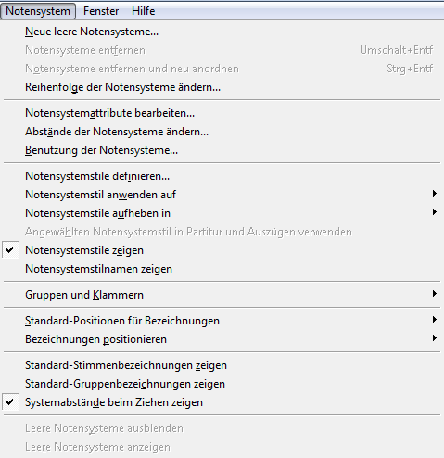Open Notensystemattribute bearbeiten...
The width and height of the screenshot is (444, 458).
222,113
